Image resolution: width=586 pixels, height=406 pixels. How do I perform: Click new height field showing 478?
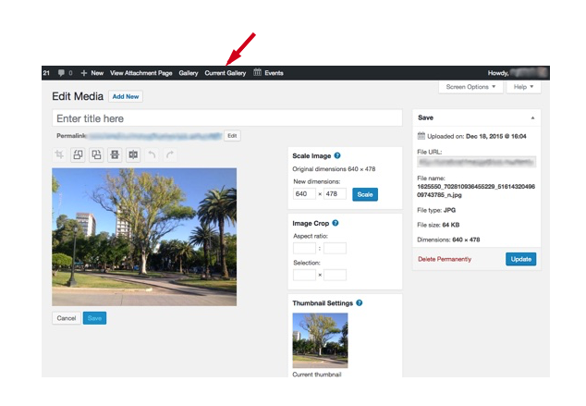tap(335, 193)
